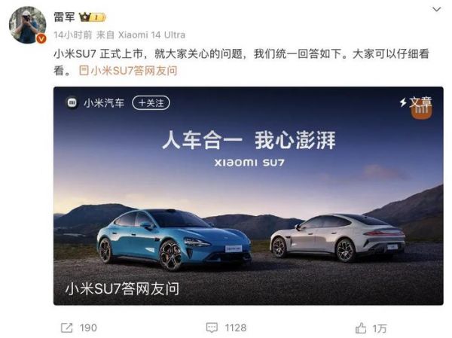
Task: Expand the post options chevron
Action: (x=437, y=10)
